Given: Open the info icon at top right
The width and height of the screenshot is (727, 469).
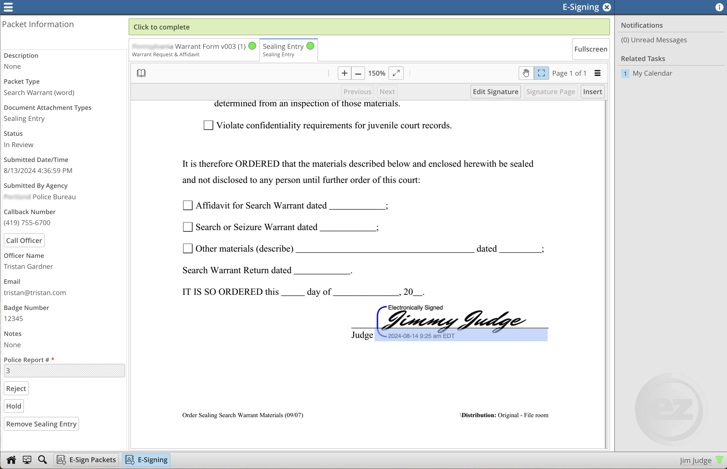Looking at the screenshot, I should point(719,7).
